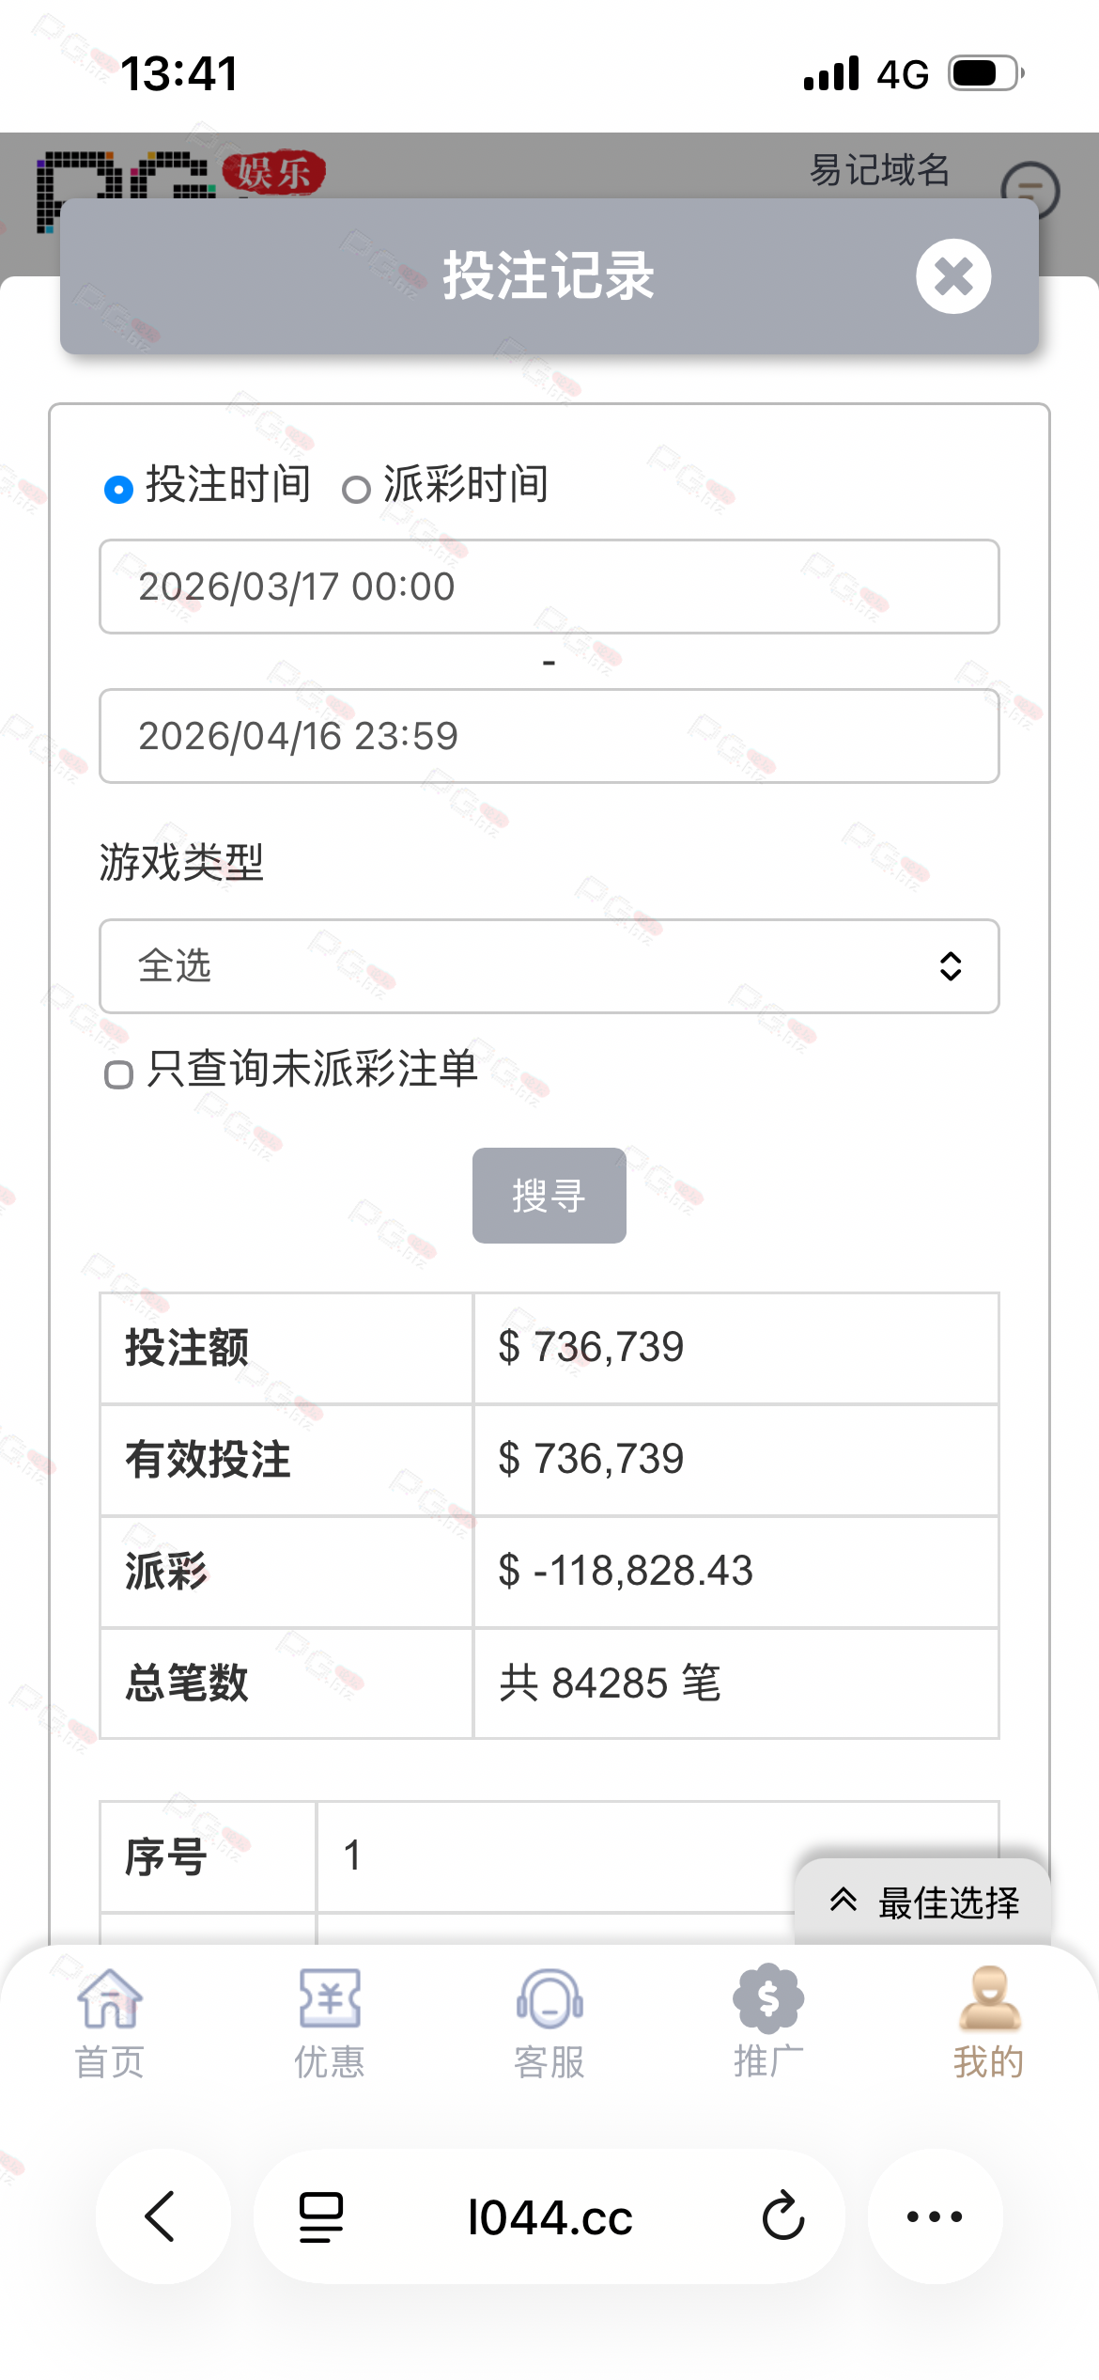Tap the 首页 home icon
Image resolution: width=1099 pixels, height=2380 pixels.
point(110,1999)
